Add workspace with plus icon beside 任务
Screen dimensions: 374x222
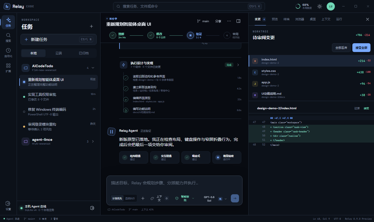point(91,26)
